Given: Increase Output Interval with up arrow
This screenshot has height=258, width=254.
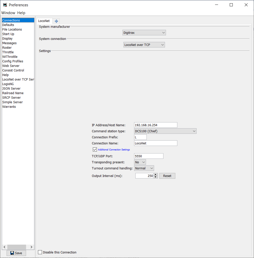Looking at the screenshot, I should 156,175.
